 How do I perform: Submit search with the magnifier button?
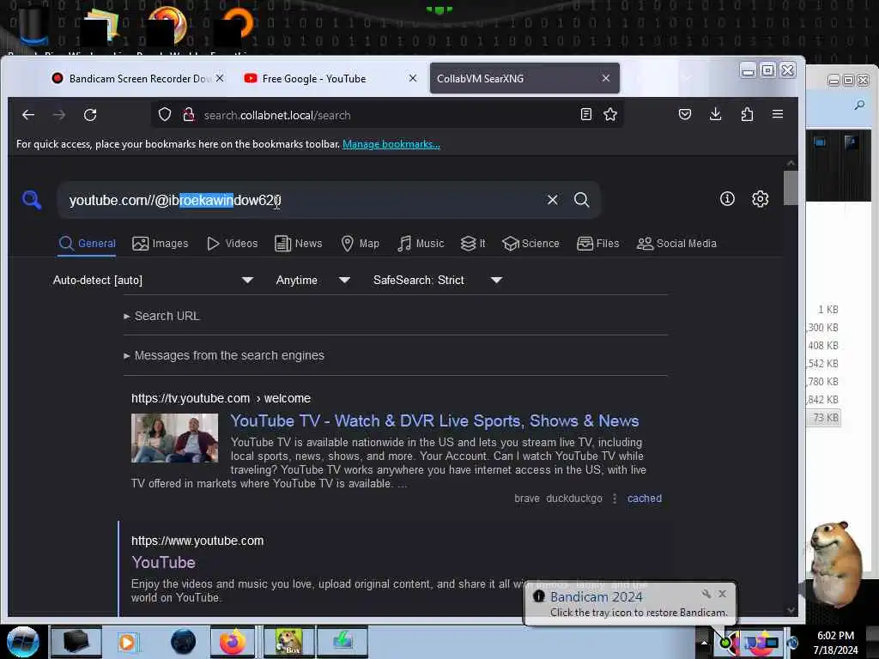[x=581, y=199]
